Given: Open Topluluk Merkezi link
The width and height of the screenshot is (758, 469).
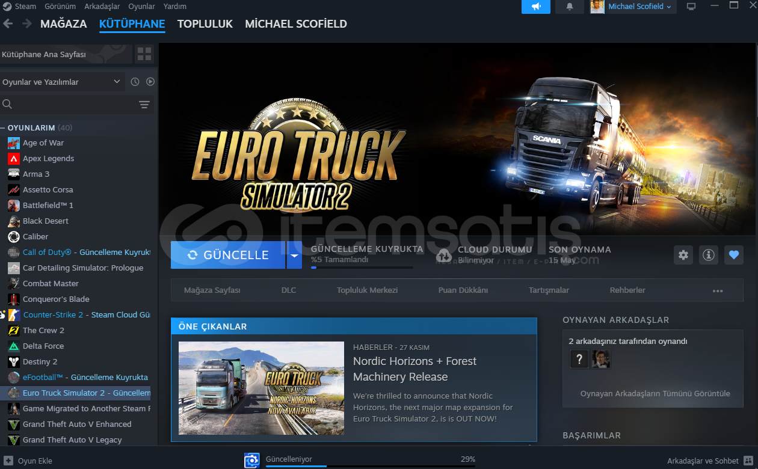Looking at the screenshot, I should tap(368, 290).
